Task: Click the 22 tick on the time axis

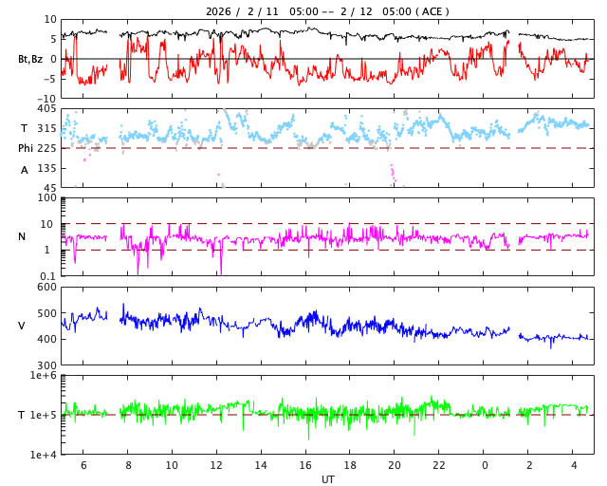Action: pos(439,465)
